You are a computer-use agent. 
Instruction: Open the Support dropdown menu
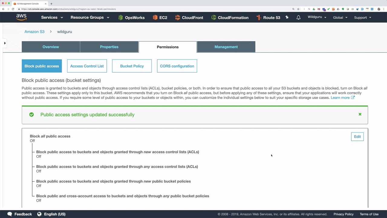(x=363, y=18)
